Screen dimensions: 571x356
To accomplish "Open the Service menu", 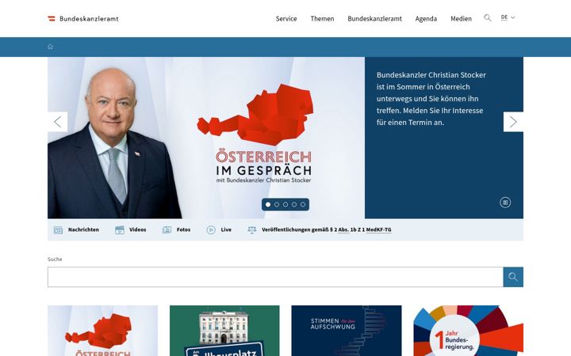I will pos(286,18).
